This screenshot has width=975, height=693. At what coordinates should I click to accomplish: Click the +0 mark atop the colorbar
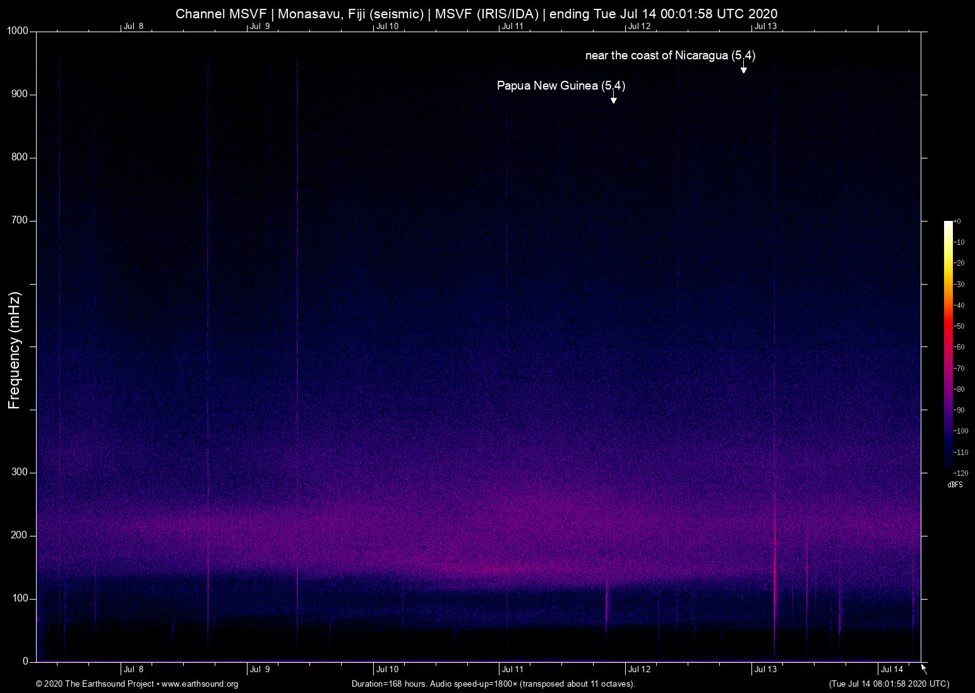click(957, 221)
